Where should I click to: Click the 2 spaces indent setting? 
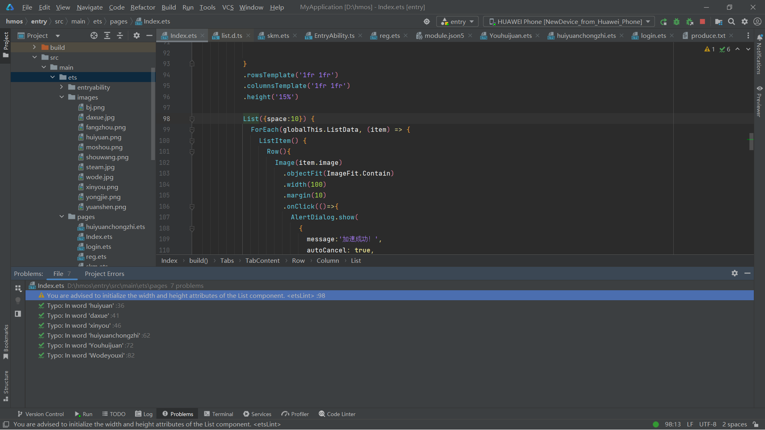pyautogui.click(x=734, y=424)
